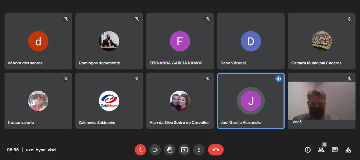Click the muted mic icon on Domingos documento tile
Image resolution: width=360 pixels, height=160 pixels.
(x=137, y=19)
